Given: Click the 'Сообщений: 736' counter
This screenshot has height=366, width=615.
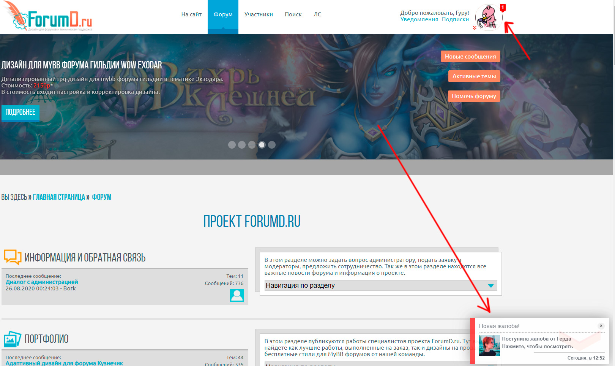Looking at the screenshot, I should click(224, 283).
